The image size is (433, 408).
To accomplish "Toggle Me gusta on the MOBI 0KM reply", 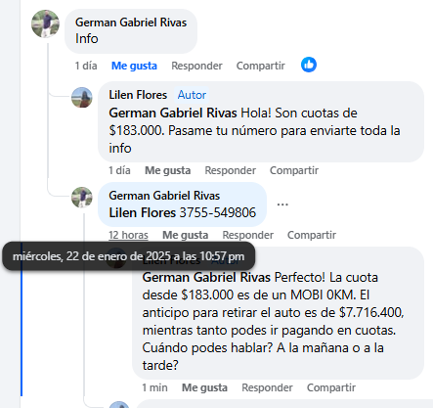I will coord(204,387).
